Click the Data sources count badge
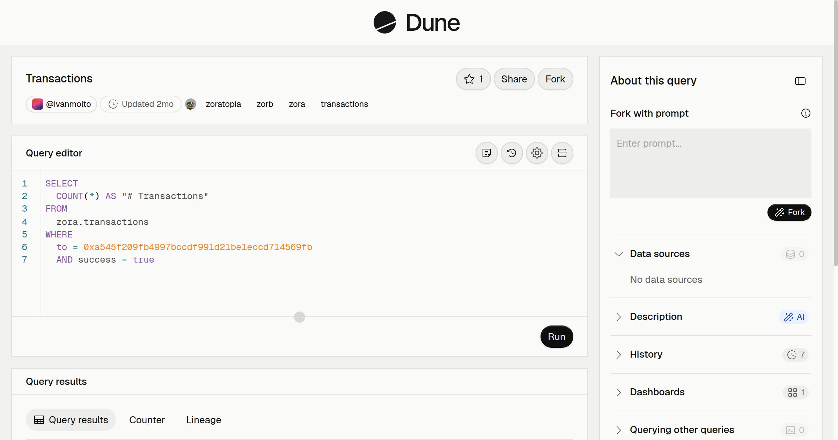Viewport: 838px width, 440px height. (x=795, y=254)
